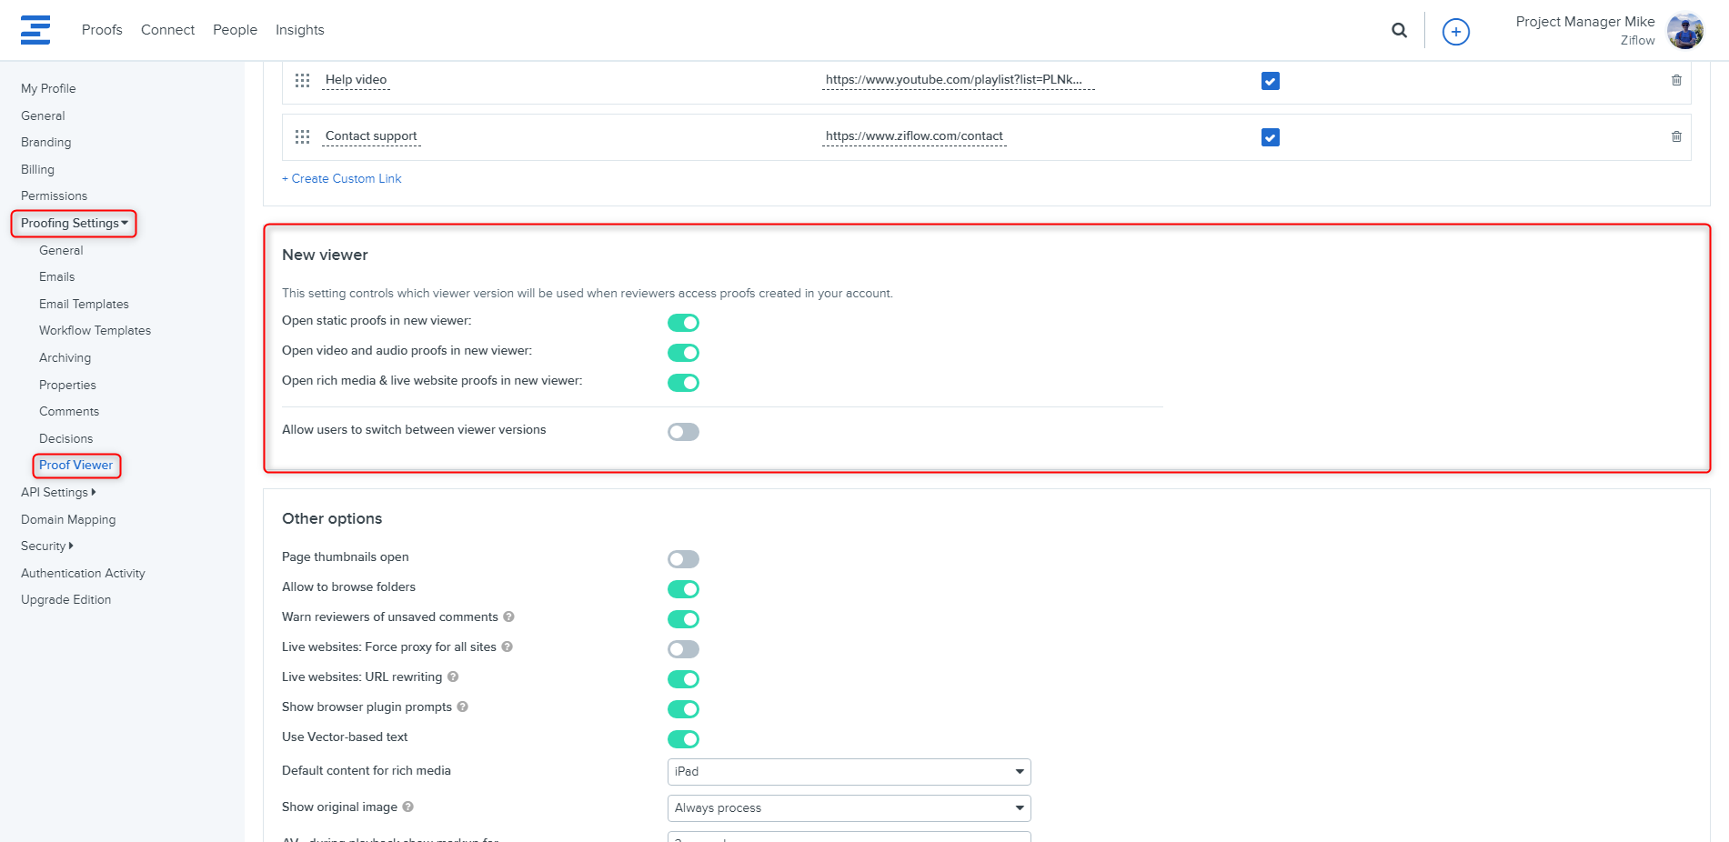Click the plus circle create icon
This screenshot has width=1729, height=842.
(x=1455, y=32)
